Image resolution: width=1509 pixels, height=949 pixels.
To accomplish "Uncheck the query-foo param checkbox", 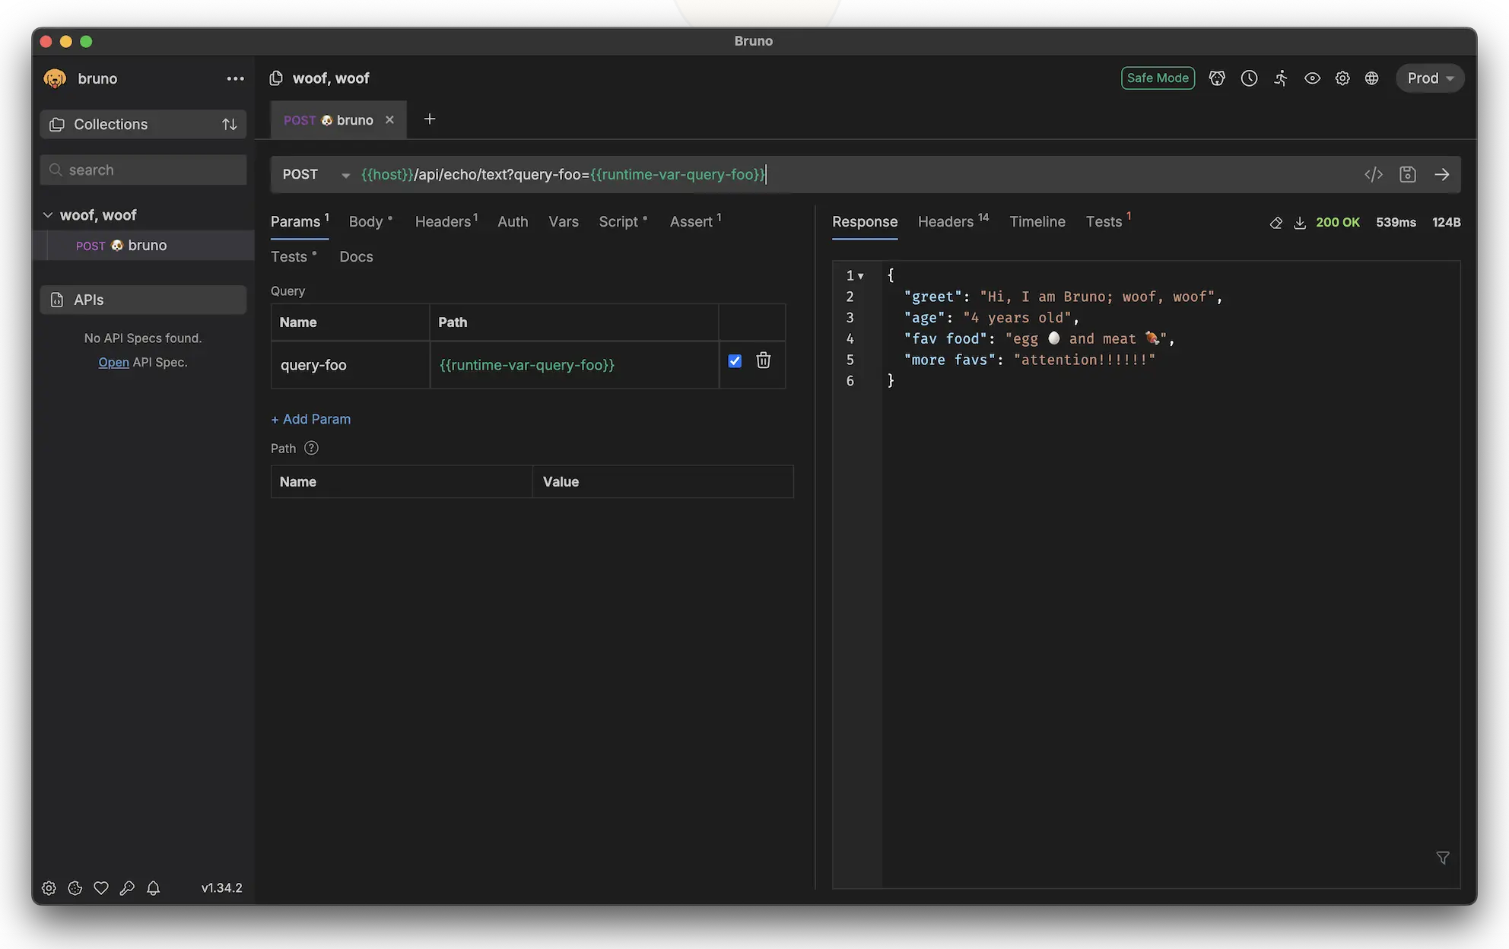I will [x=735, y=361].
